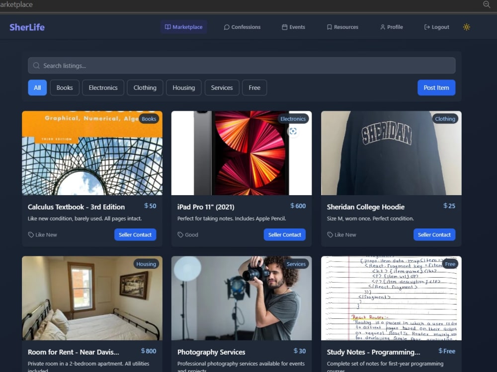Image resolution: width=497 pixels, height=372 pixels.
Task: Click the $30 photography price
Action: point(300,351)
